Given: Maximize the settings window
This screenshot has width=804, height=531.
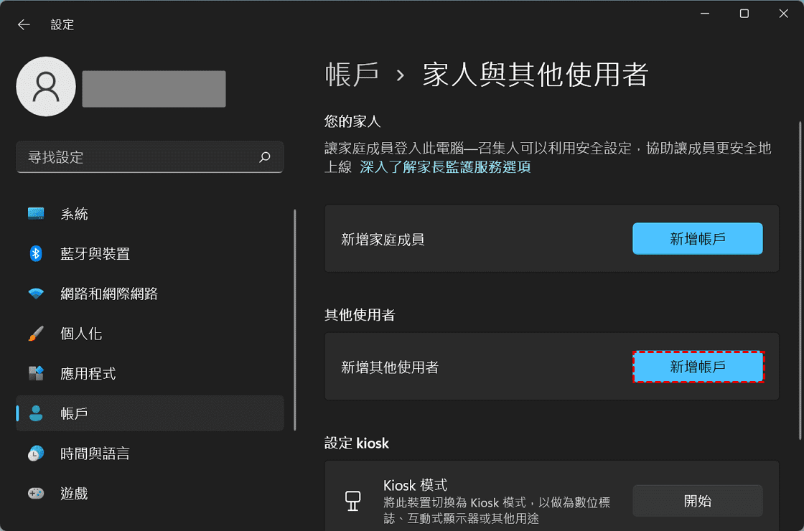Looking at the screenshot, I should 744,14.
